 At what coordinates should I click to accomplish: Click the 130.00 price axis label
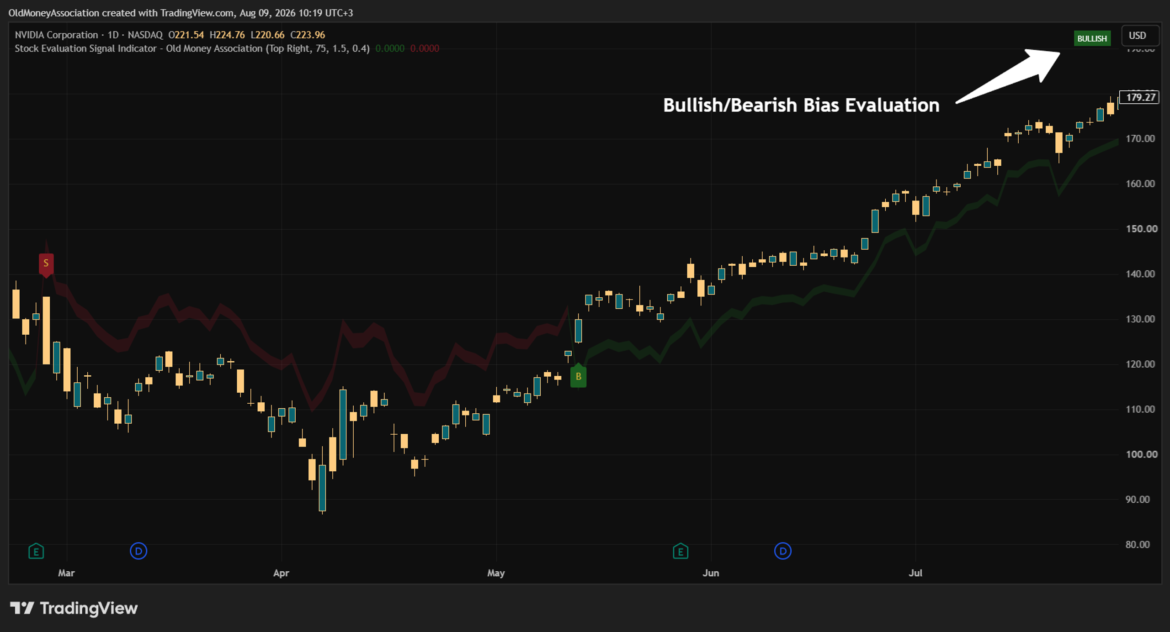click(1140, 319)
